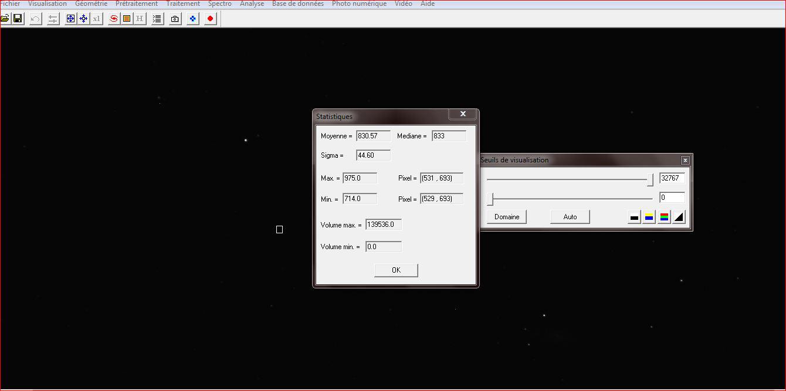
Task: Open the Analyse menu
Action: tap(252, 4)
